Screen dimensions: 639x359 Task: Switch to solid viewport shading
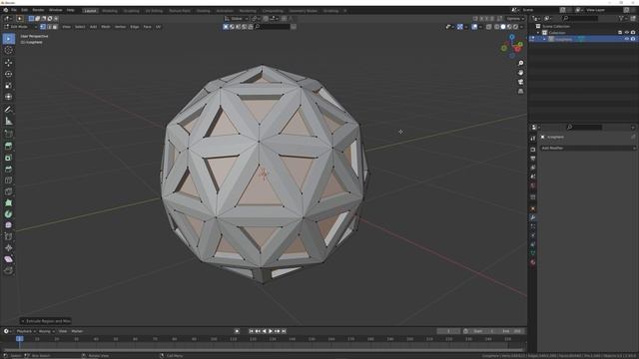click(503, 27)
